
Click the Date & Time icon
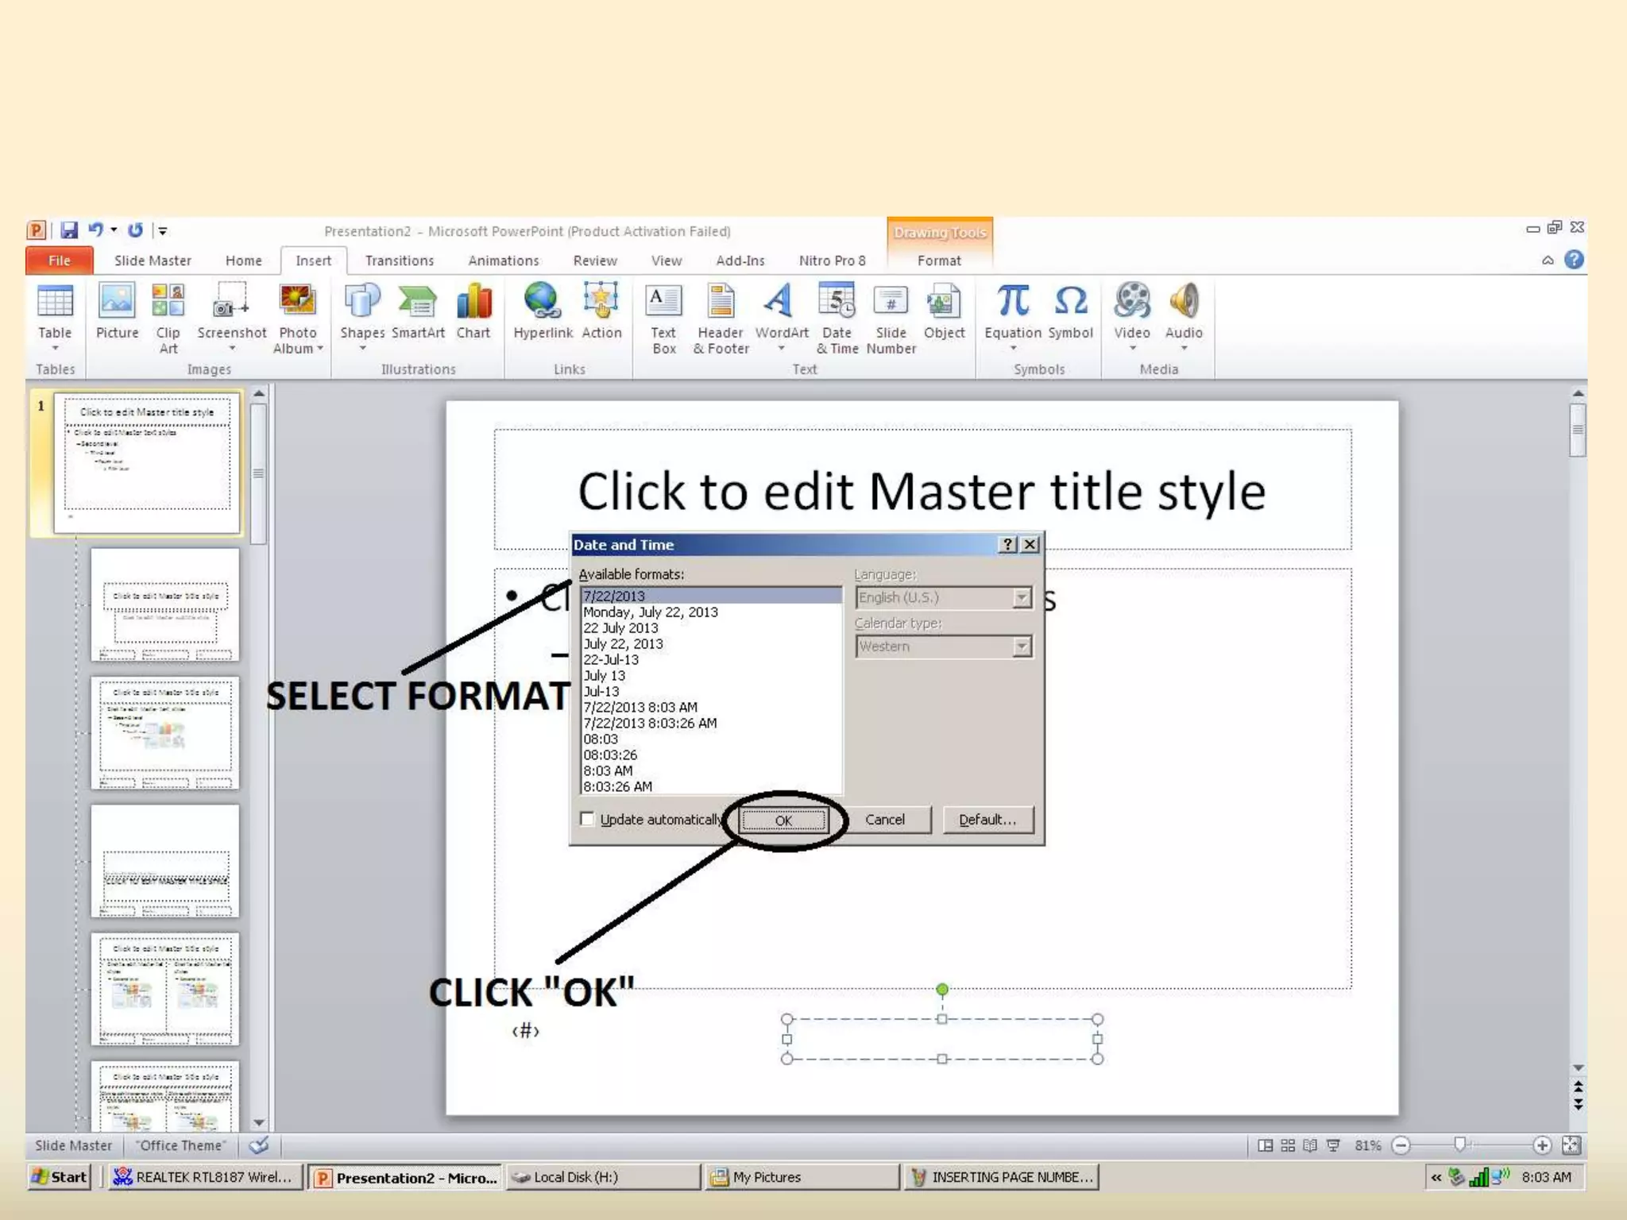tap(837, 302)
